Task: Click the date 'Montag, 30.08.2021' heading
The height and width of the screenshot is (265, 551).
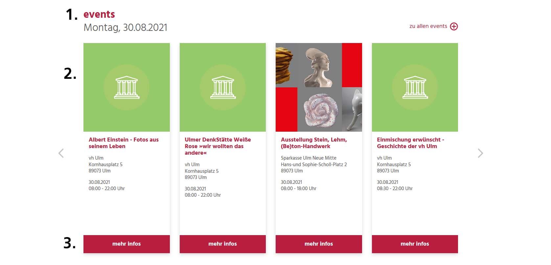Action: pos(126,28)
